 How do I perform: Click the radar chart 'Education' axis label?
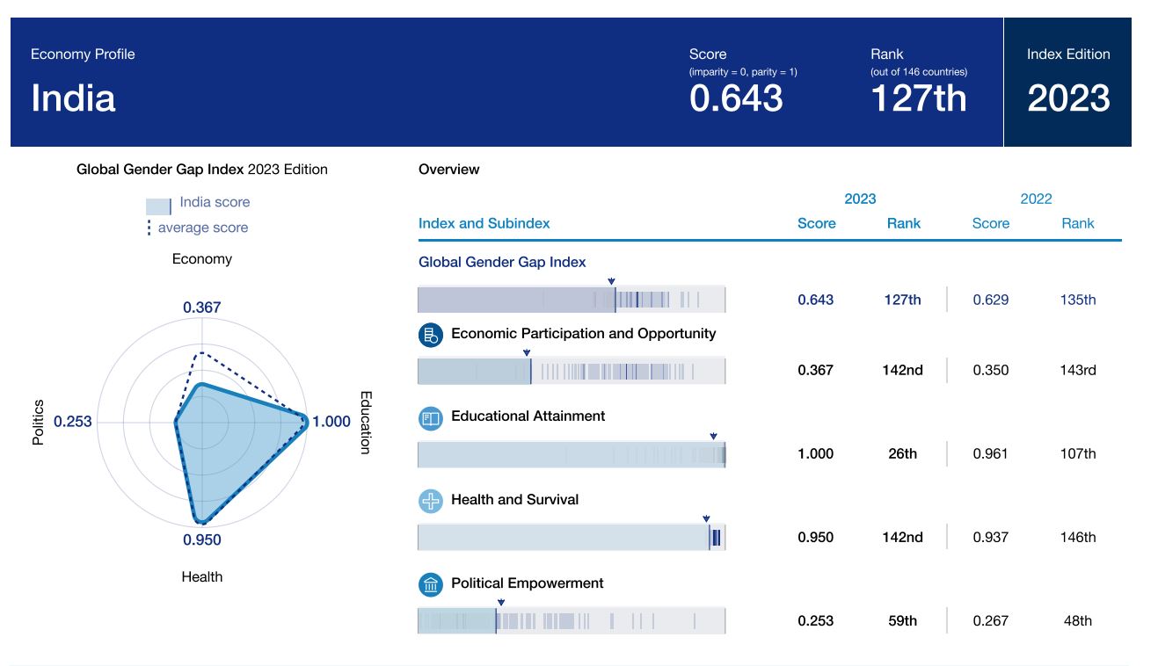coord(365,423)
